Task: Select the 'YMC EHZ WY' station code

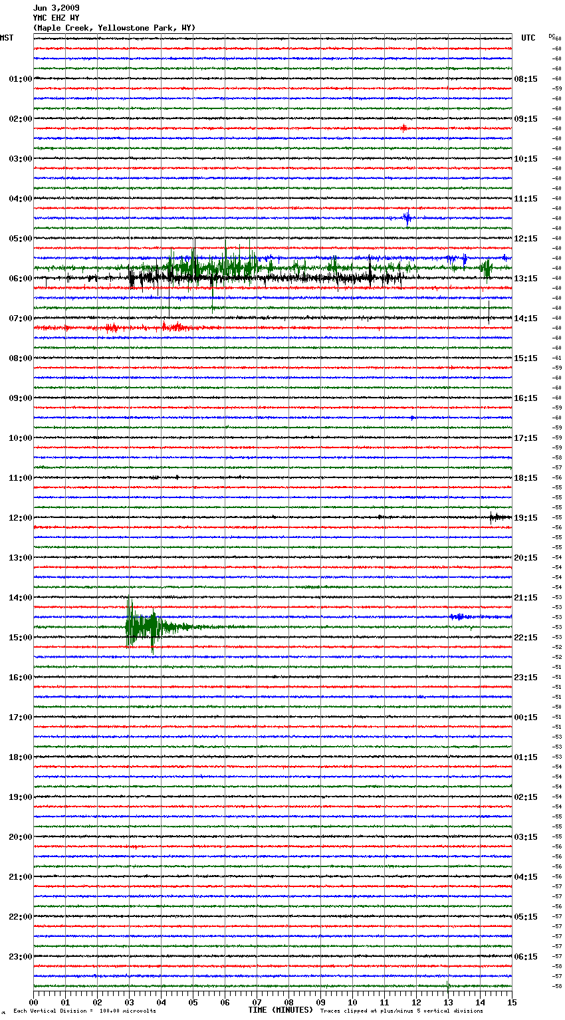Action: pyautogui.click(x=56, y=18)
